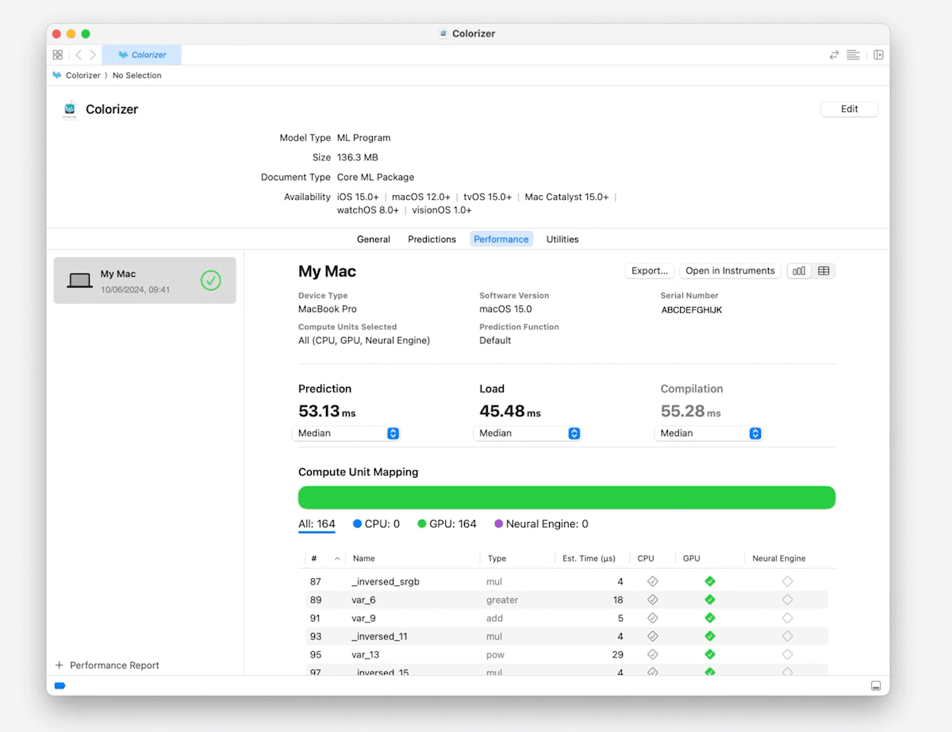
Task: Switch to the Predictions tab
Action: tap(432, 239)
